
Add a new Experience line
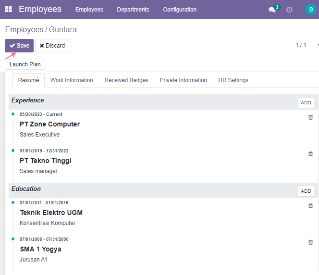[x=306, y=102]
